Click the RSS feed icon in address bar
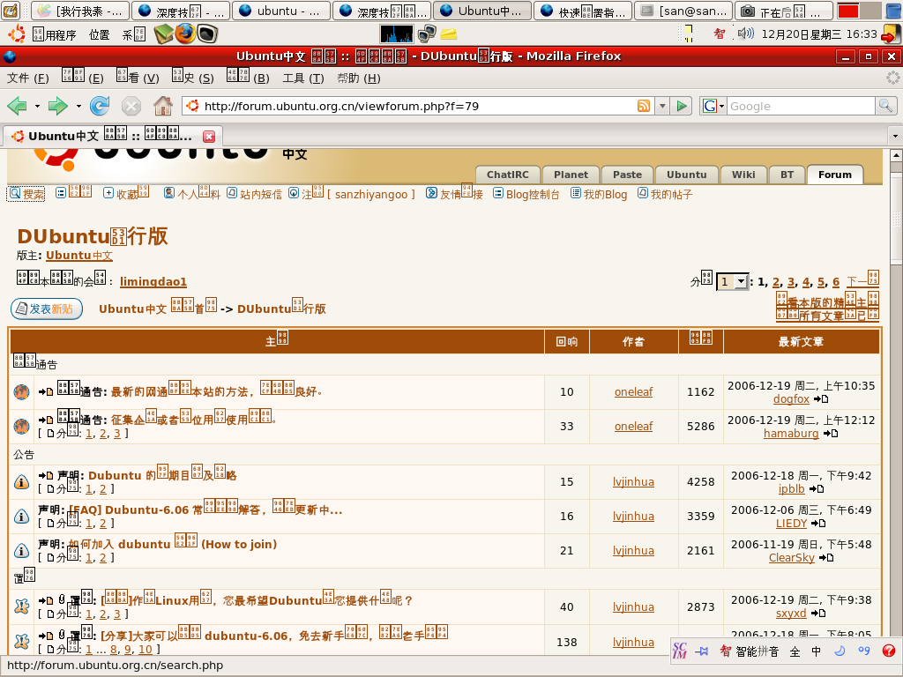Screen dimensions: 903x677 click(643, 106)
